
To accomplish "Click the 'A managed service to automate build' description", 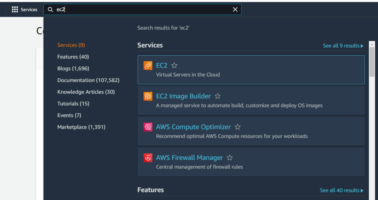I will pyautogui.click(x=239, y=105).
